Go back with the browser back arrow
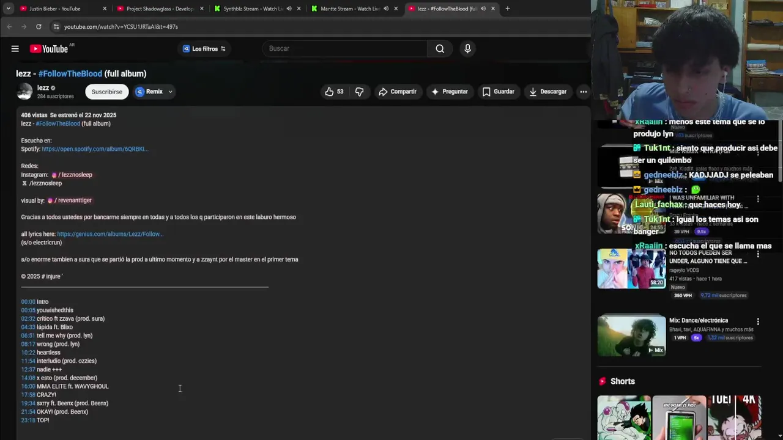This screenshot has width=783, height=440. click(9, 27)
